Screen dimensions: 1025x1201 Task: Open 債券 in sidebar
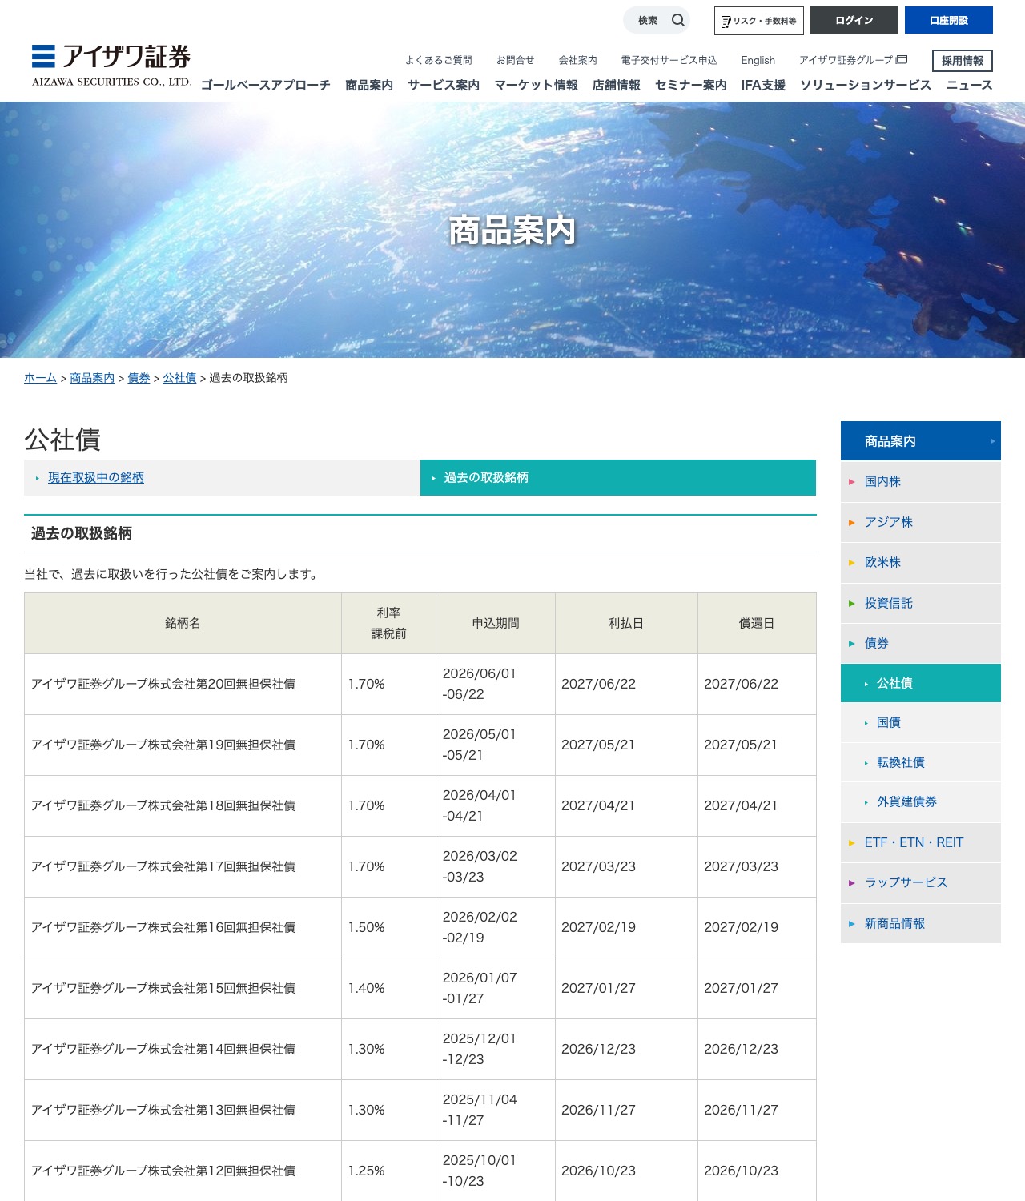[921, 643]
